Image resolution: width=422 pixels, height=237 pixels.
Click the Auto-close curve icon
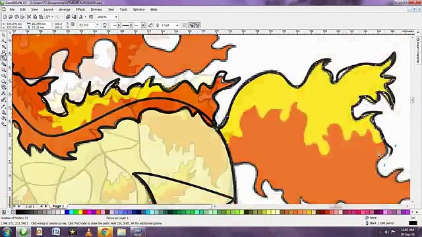coord(150,25)
